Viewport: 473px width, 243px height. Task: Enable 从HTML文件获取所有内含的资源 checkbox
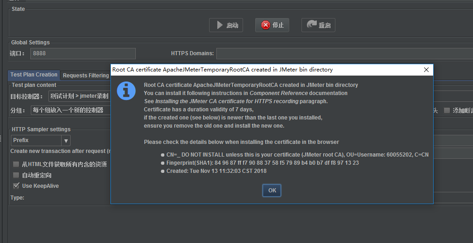coord(16,164)
